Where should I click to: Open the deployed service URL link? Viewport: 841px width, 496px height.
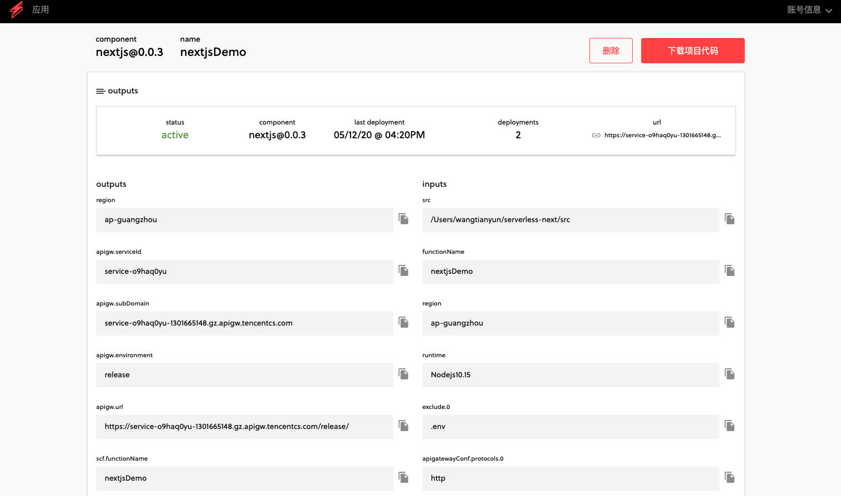pyautogui.click(x=662, y=135)
